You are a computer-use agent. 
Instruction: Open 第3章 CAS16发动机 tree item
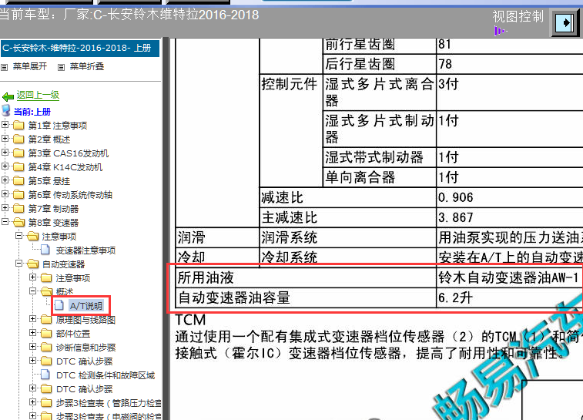tap(69, 153)
